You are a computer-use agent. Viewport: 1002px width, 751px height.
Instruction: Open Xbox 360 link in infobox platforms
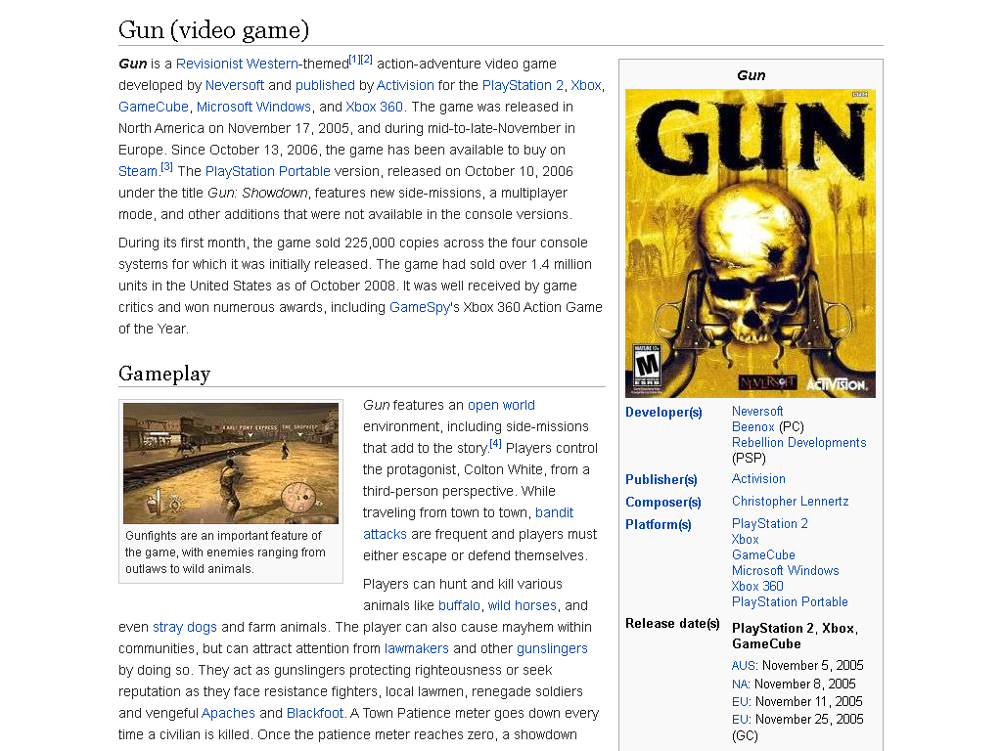(757, 587)
